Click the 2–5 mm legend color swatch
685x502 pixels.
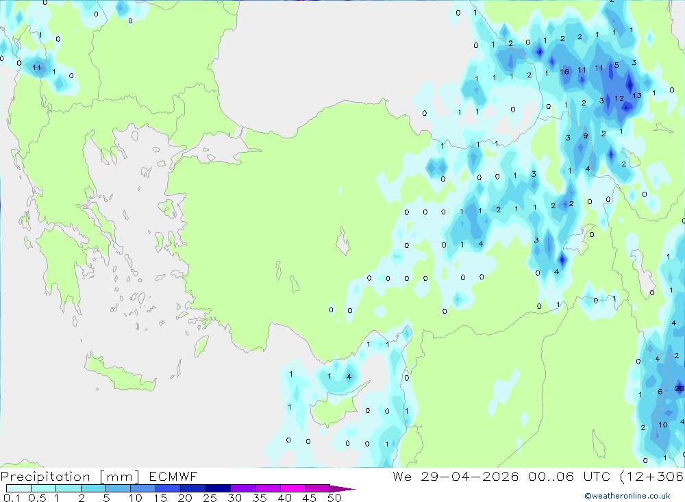(93, 488)
